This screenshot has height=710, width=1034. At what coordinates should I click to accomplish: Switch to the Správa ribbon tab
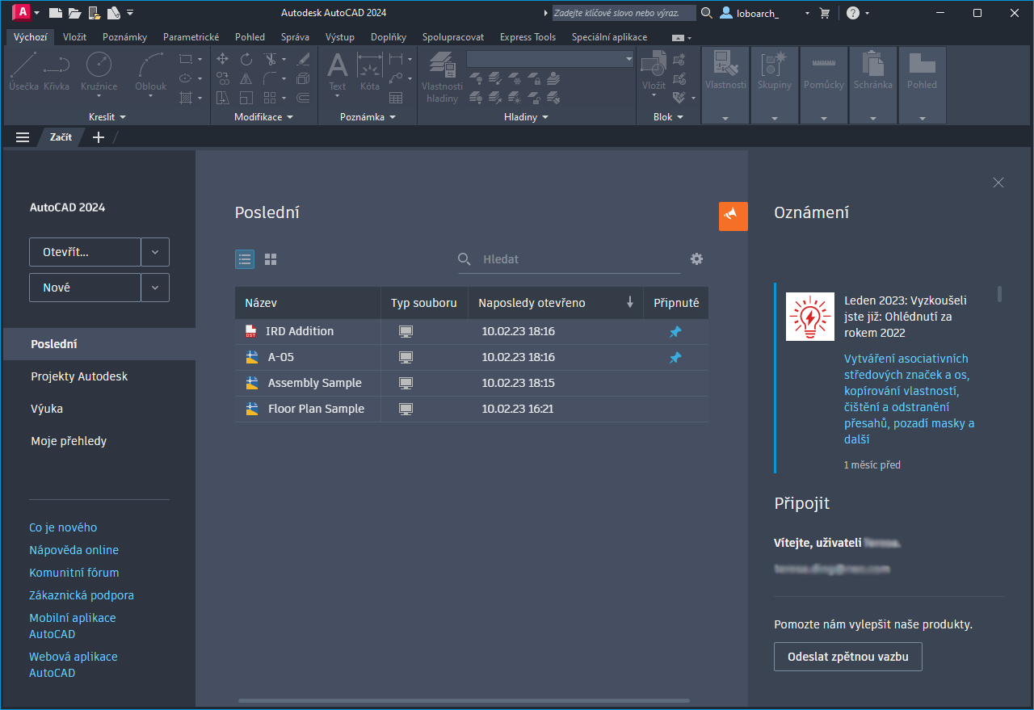(x=295, y=37)
